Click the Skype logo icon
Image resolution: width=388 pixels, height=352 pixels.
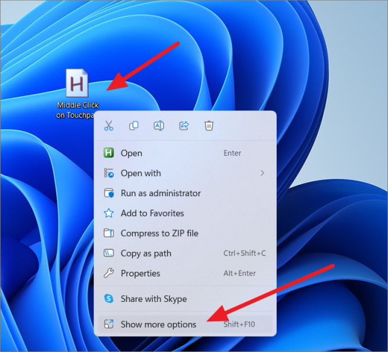click(109, 299)
